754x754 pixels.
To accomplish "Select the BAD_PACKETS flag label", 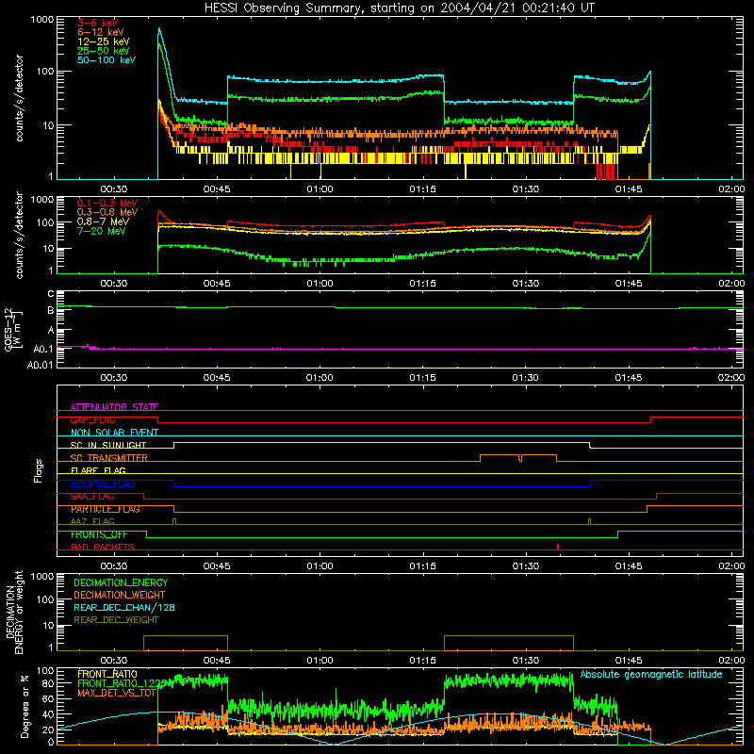I will 103,547.
